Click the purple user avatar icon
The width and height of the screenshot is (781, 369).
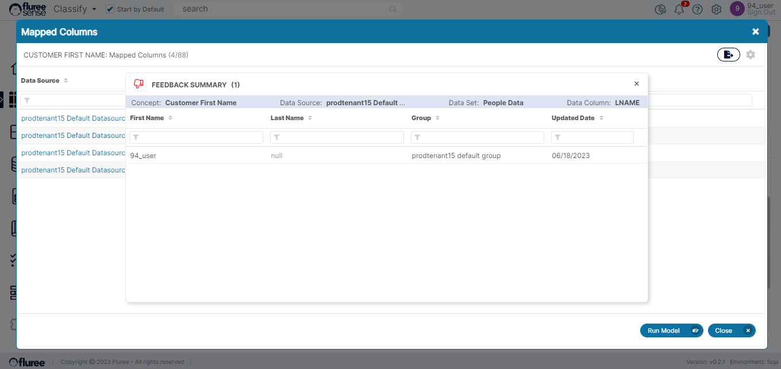[736, 9]
